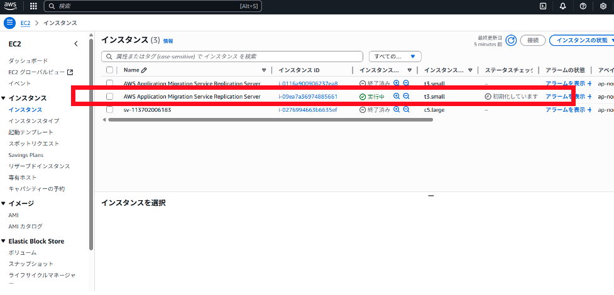
Task: Open the インスタンスの状態 dropdown button
Action: 583,40
